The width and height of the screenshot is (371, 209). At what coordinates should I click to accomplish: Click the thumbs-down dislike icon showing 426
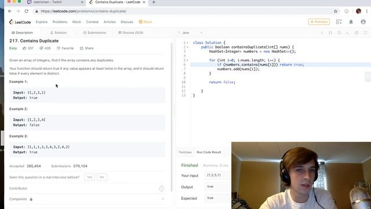click(x=41, y=48)
